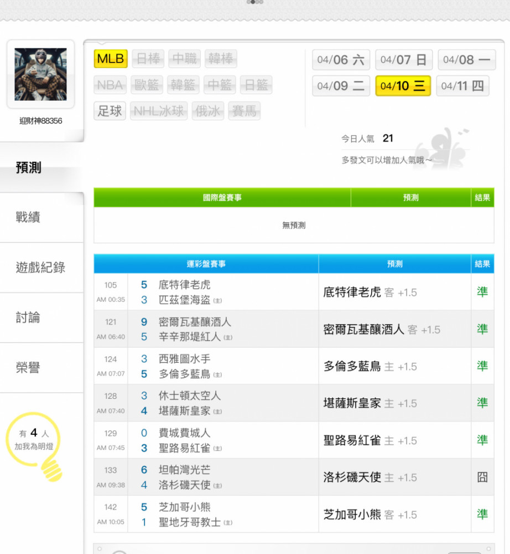This screenshot has width=510, height=554.
Task: Click the 底特律老虎 team name in game 105
Action: 184,285
